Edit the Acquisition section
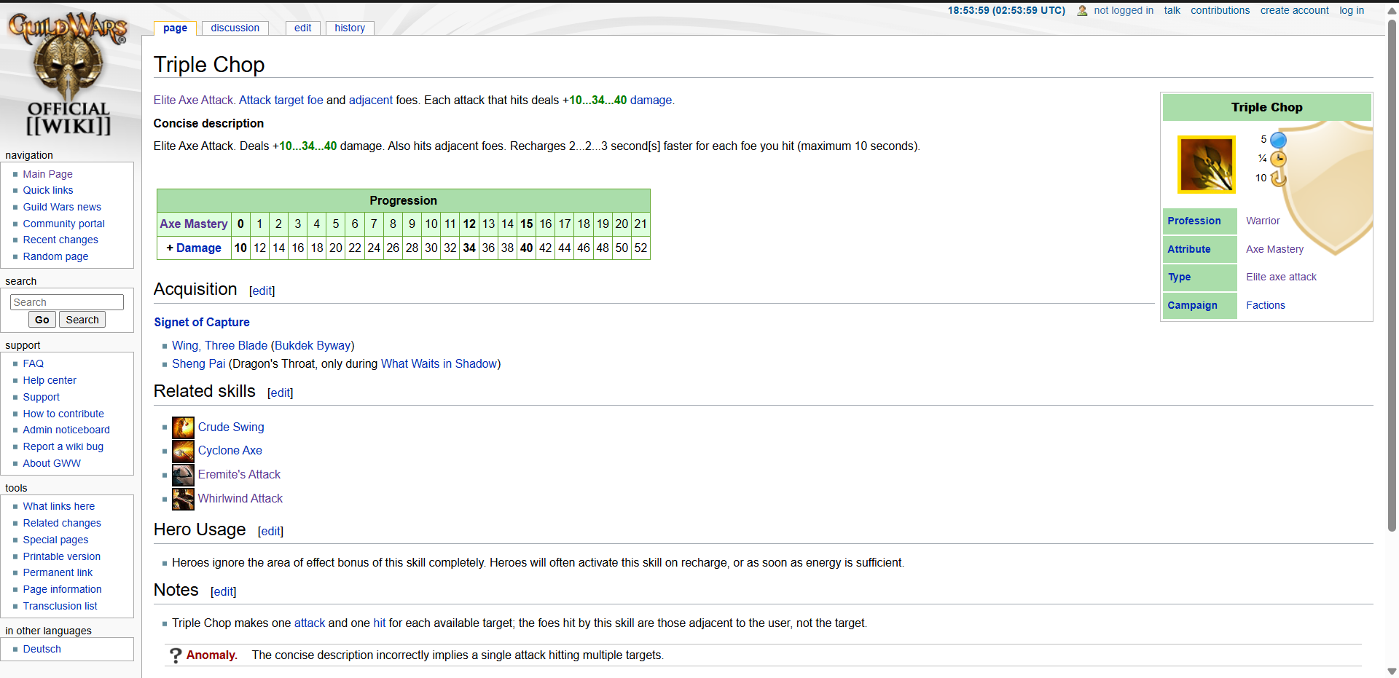The height and width of the screenshot is (678, 1399). [262, 291]
